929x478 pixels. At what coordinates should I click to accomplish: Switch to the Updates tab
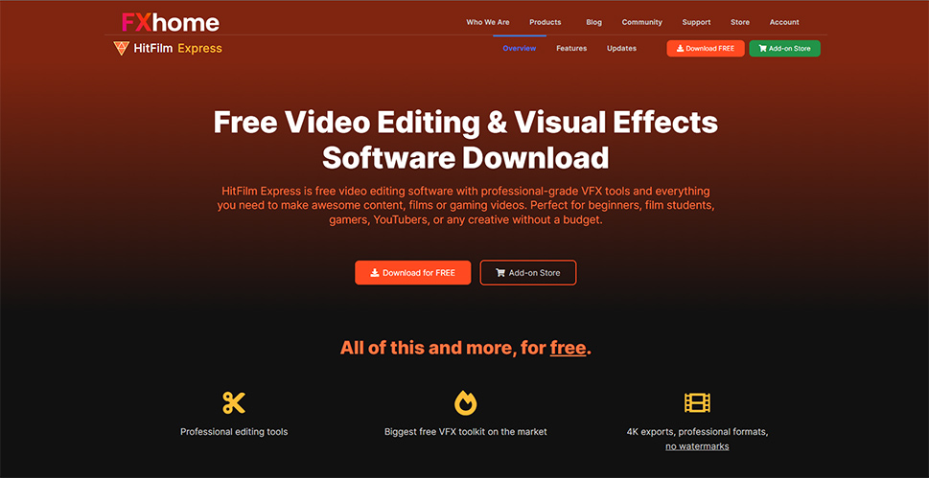point(621,49)
